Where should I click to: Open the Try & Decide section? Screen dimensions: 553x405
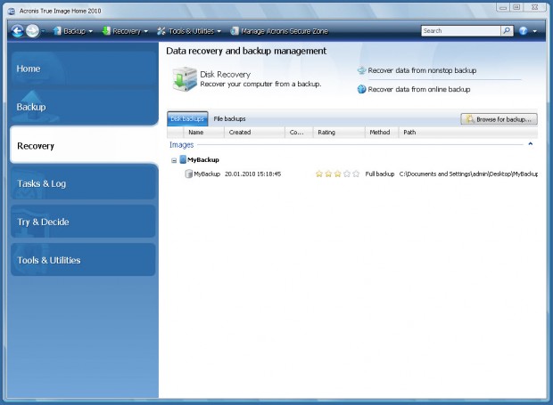(x=84, y=222)
